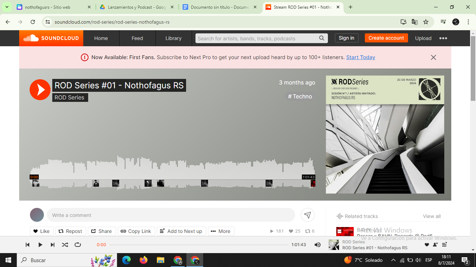The width and height of the screenshot is (476, 267).
Task: Dismiss the First Fans banner
Action: point(433,57)
